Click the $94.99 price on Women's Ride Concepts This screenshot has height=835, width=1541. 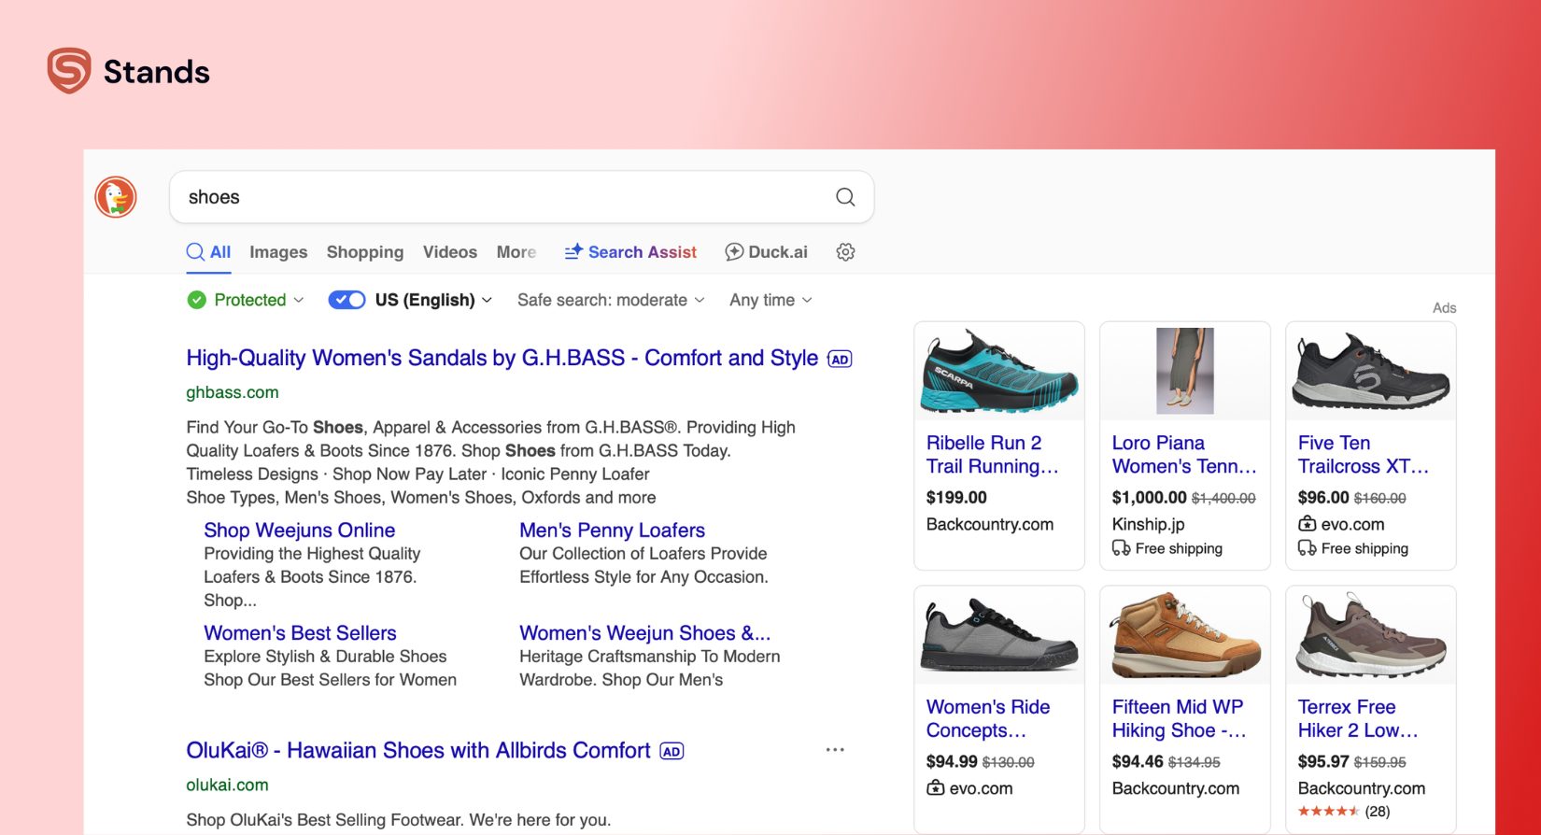[x=952, y=762]
